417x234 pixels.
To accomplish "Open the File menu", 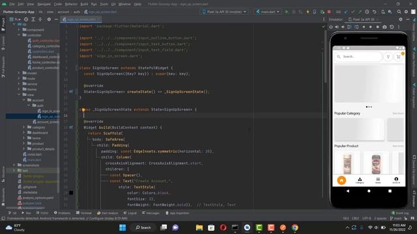I will coord(12,5).
